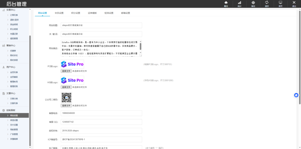Screen dimensions: 301x149
Task: Click into the 网站标题 input field
Action: (x=101, y=25)
